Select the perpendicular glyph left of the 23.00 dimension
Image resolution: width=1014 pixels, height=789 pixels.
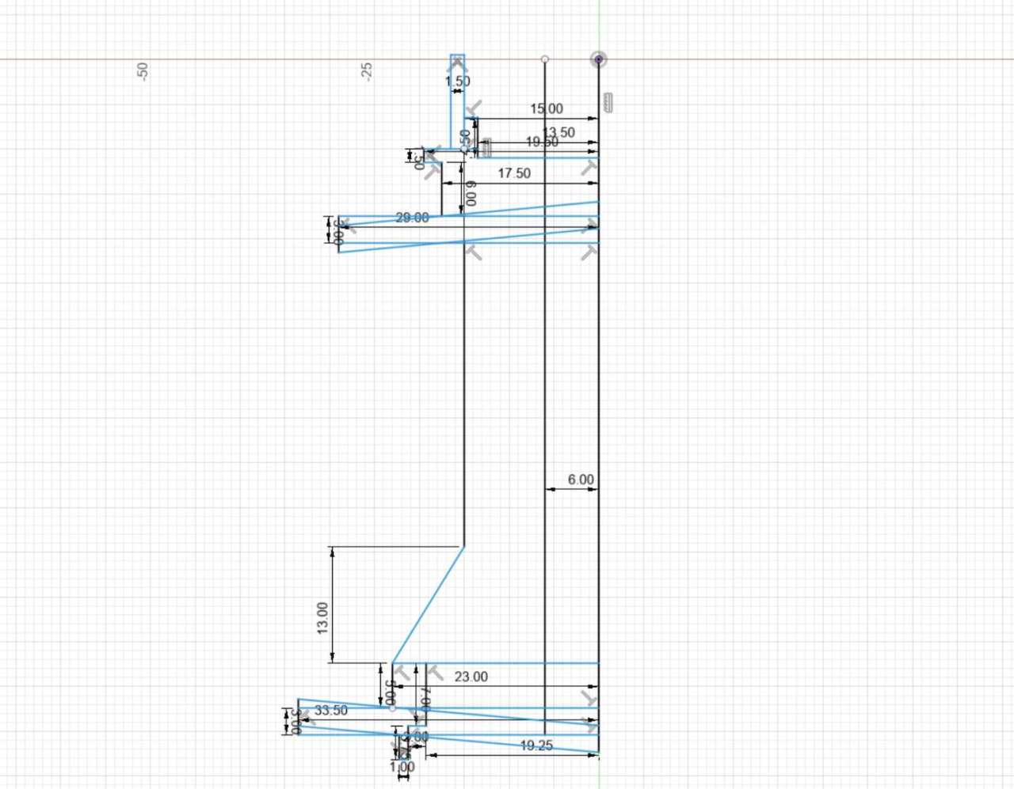pyautogui.click(x=435, y=673)
